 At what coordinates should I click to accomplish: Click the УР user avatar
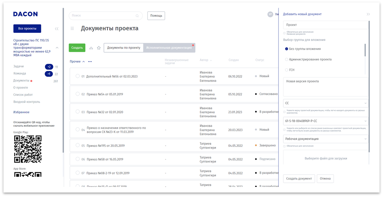(270, 14)
